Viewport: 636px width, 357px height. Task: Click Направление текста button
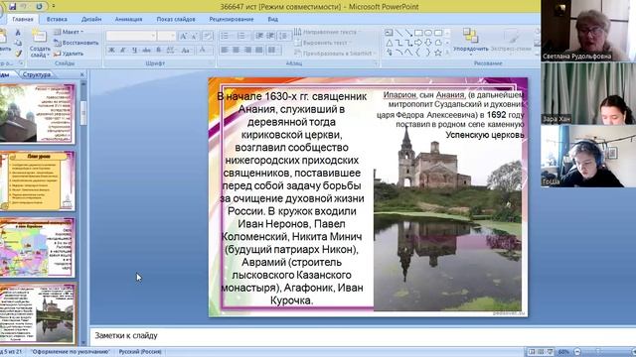coord(327,32)
